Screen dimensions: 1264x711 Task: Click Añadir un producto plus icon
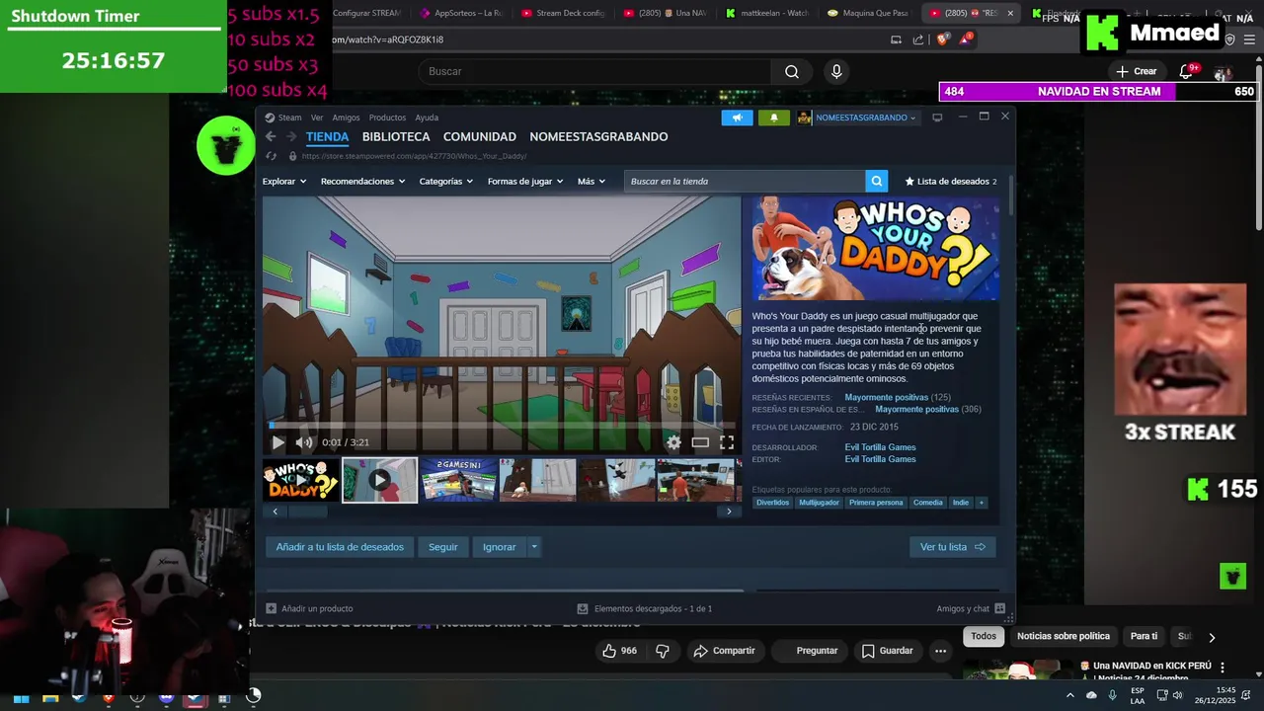(272, 608)
